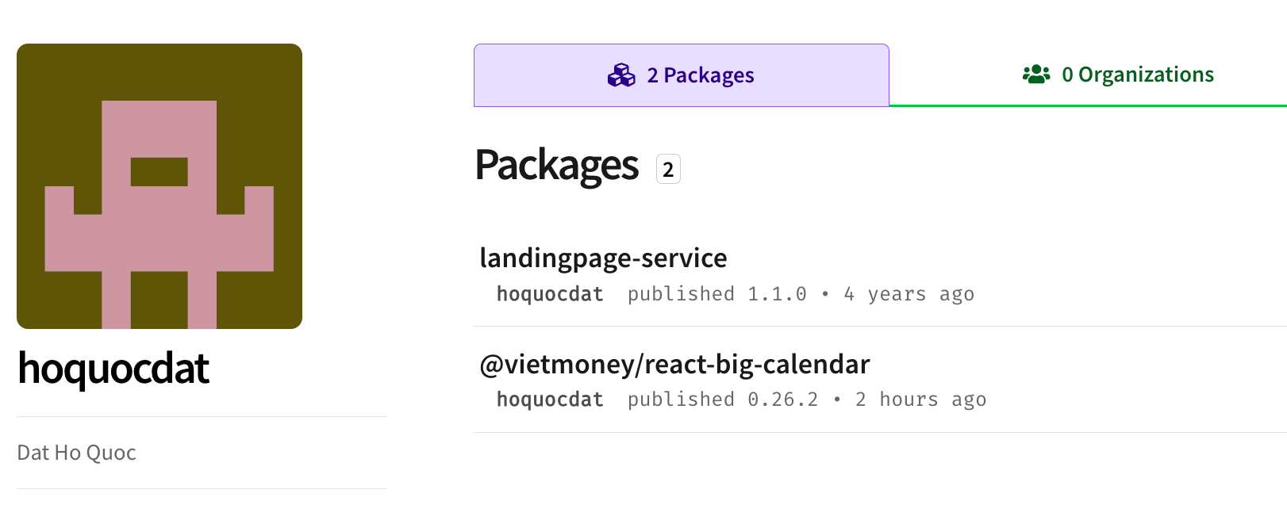Click hoquocdat publisher under react-big-calendar

pyautogui.click(x=550, y=400)
